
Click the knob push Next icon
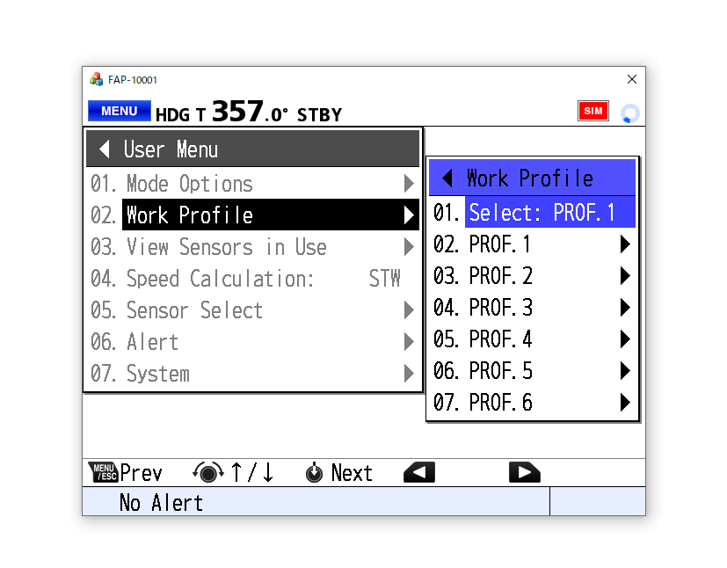tap(314, 472)
